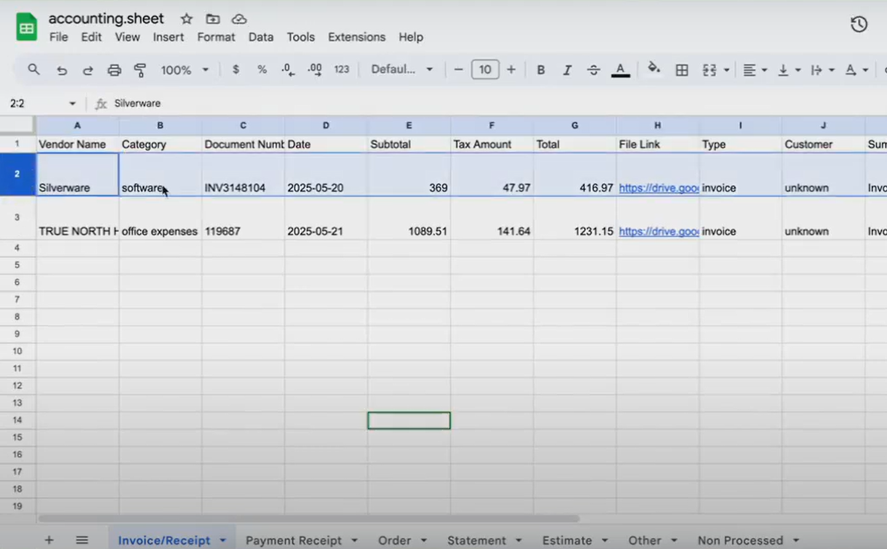This screenshot has width=887, height=549.
Task: Increase decimal places
Action: click(314, 70)
